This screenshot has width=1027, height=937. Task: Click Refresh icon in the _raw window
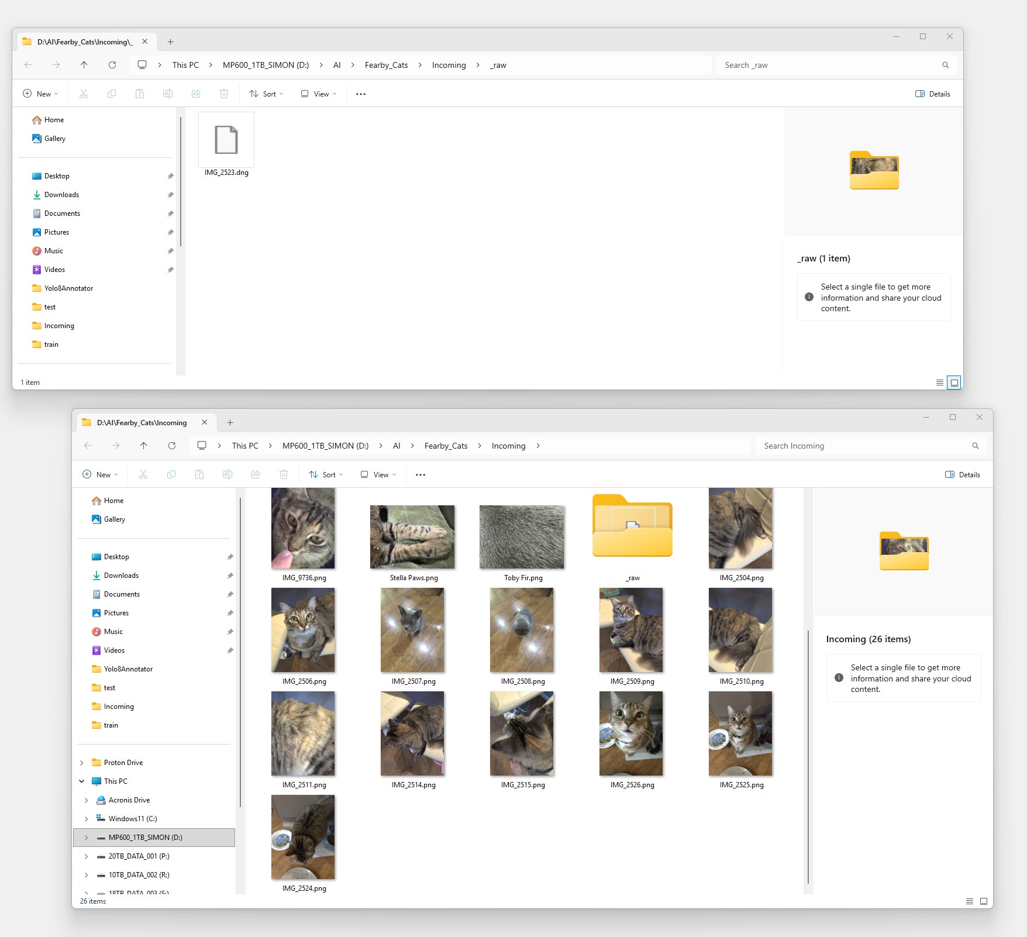(x=112, y=65)
